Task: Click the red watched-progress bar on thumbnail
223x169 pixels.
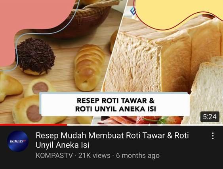Action: (x=33, y=125)
